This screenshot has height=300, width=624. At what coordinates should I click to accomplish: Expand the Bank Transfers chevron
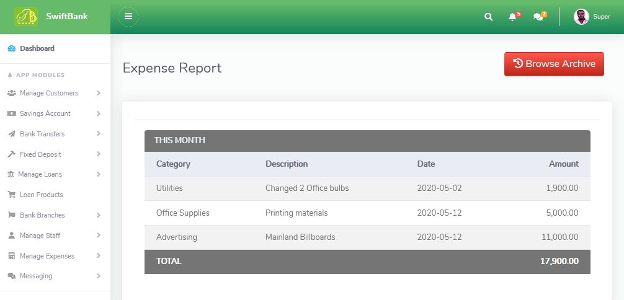pyautogui.click(x=99, y=134)
